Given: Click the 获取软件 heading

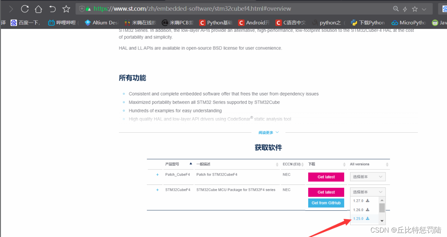Looking at the screenshot, I should [268, 148].
